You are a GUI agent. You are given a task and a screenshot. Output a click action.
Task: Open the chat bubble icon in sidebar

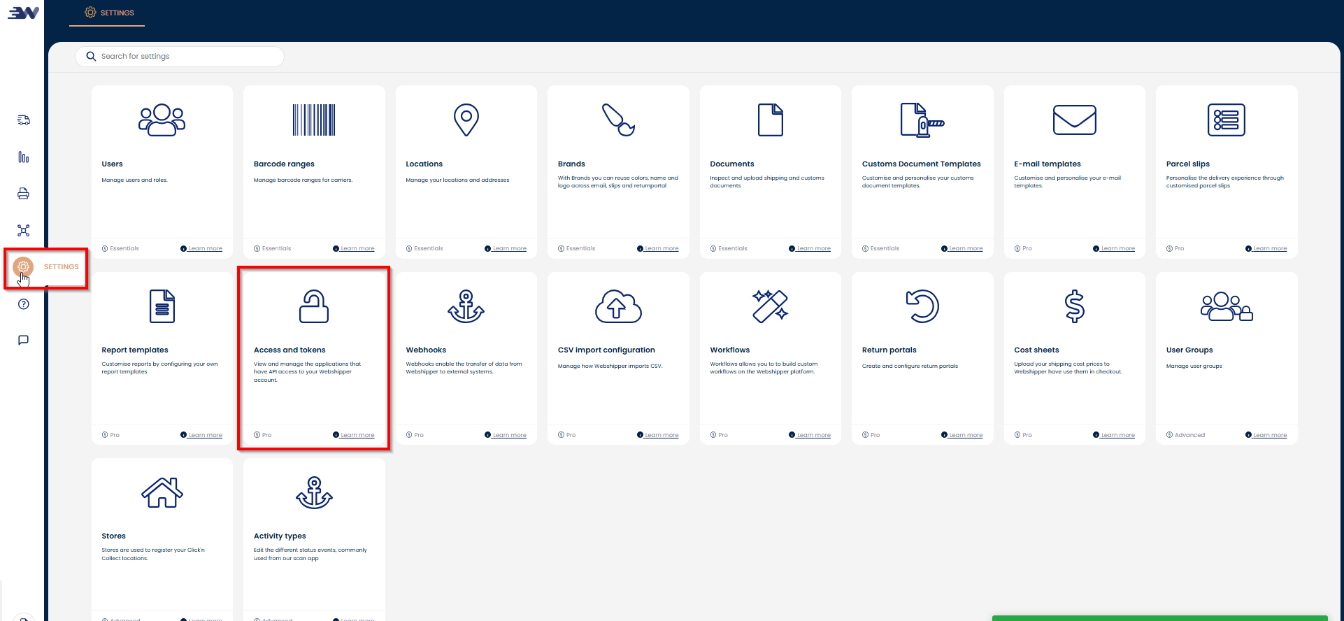tap(23, 341)
